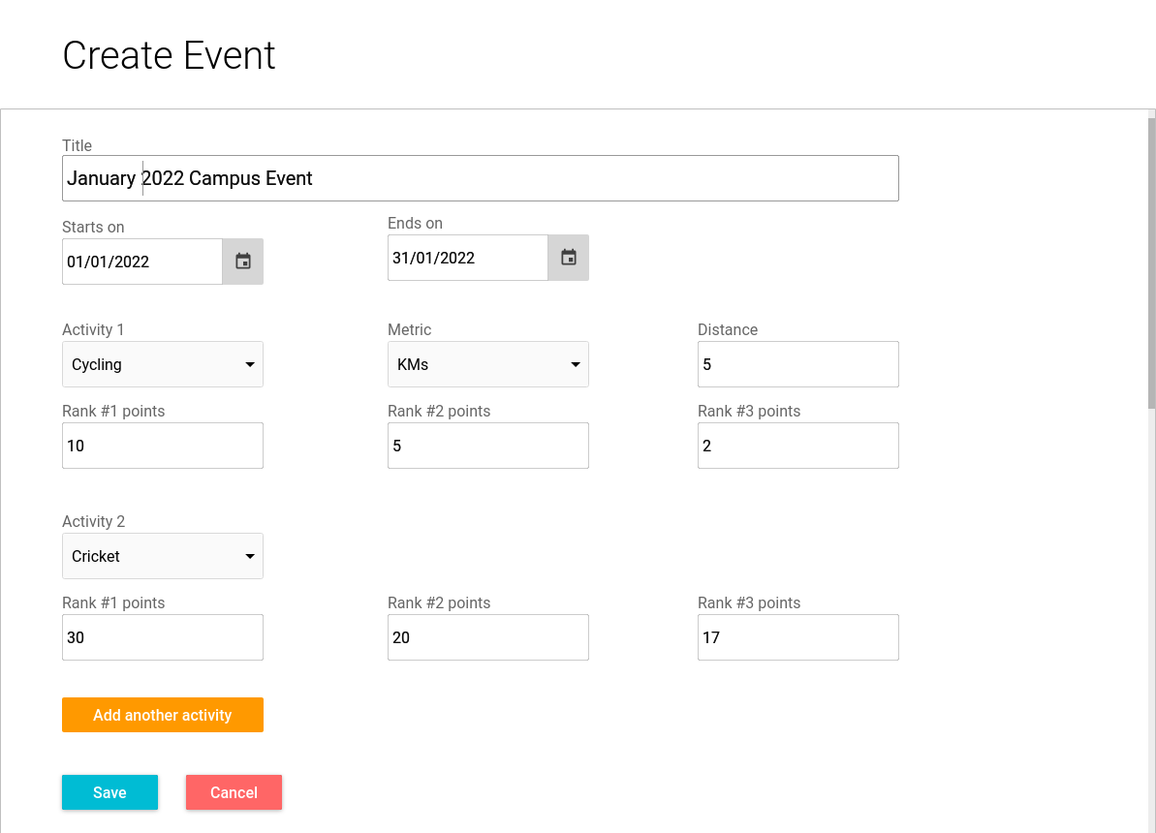Edit Activity 1 Rank #1 points field
This screenshot has width=1156, height=833.
[163, 446]
